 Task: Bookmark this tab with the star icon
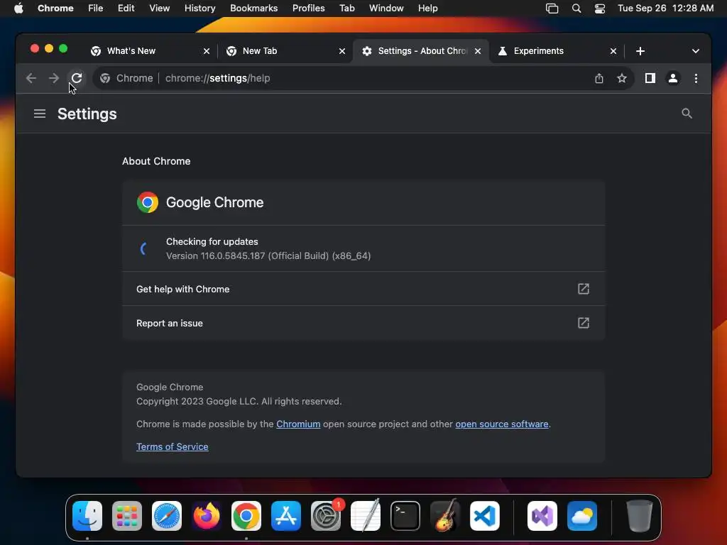pyautogui.click(x=622, y=78)
